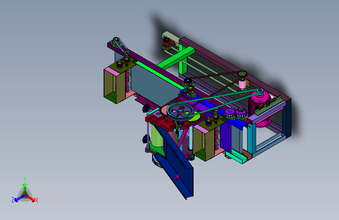This screenshot has height=220, width=339.
Task: Click the green Y axis on the orientation triad
Action: (x=25, y=188)
